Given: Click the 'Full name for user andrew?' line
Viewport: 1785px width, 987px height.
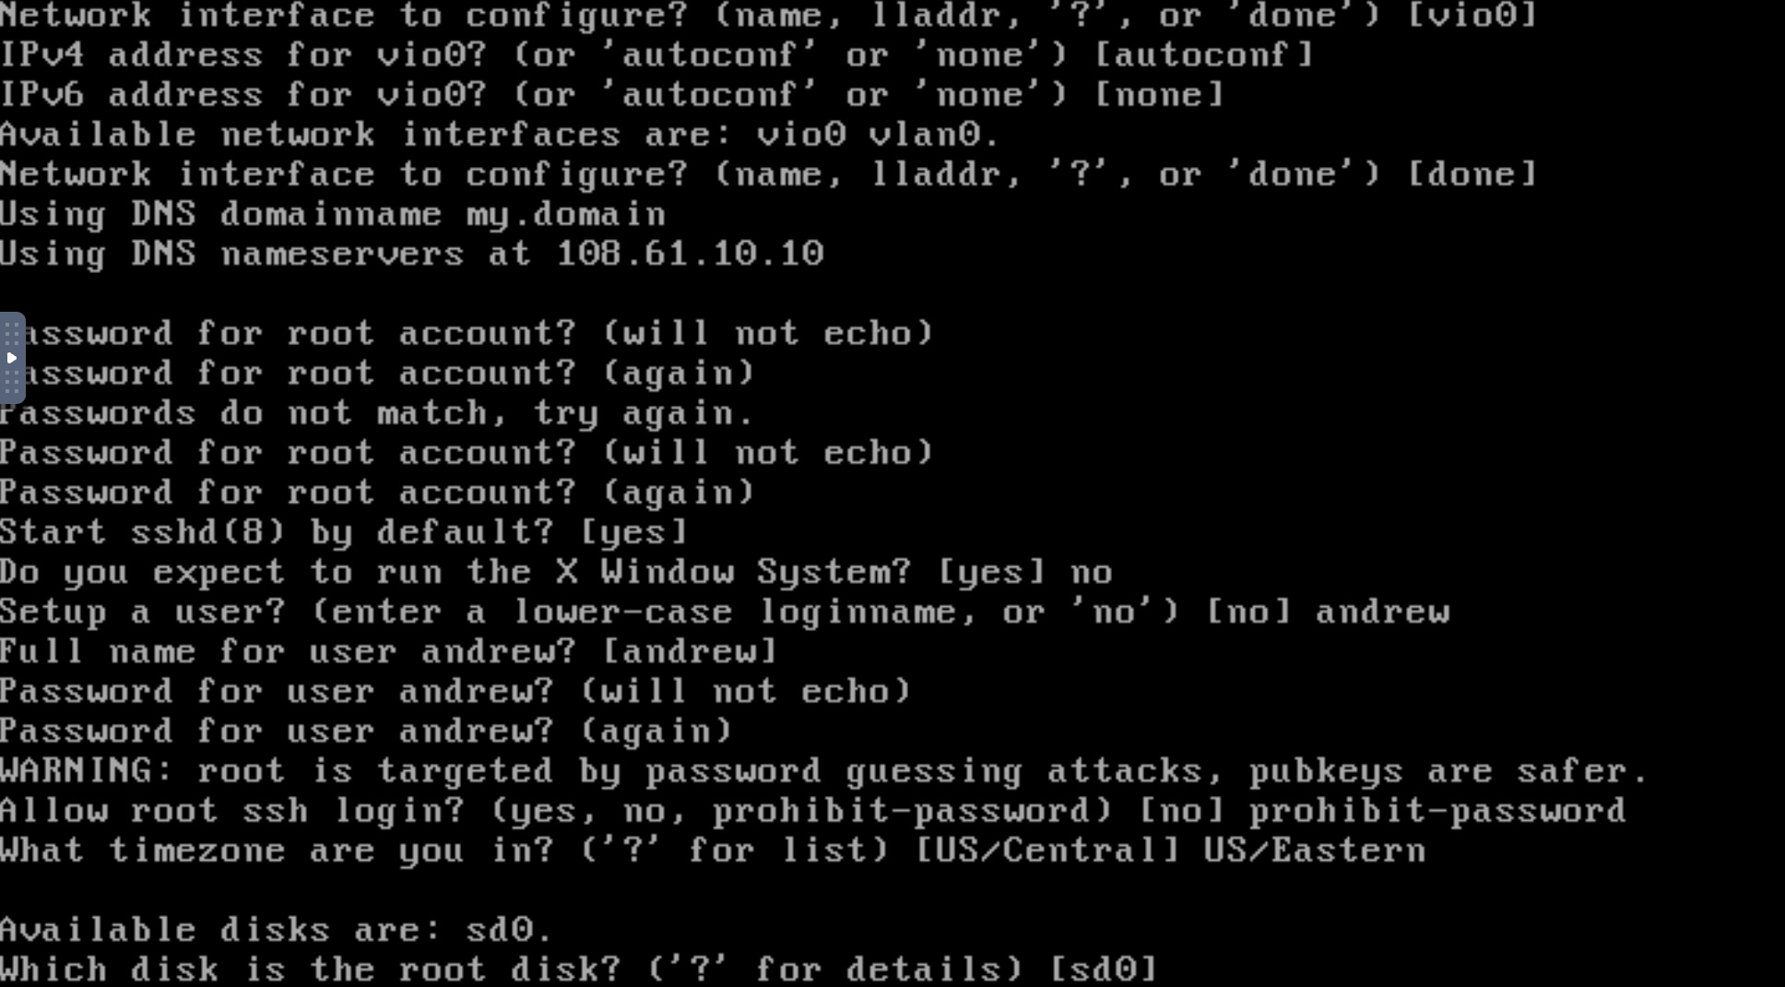Looking at the screenshot, I should 388,652.
